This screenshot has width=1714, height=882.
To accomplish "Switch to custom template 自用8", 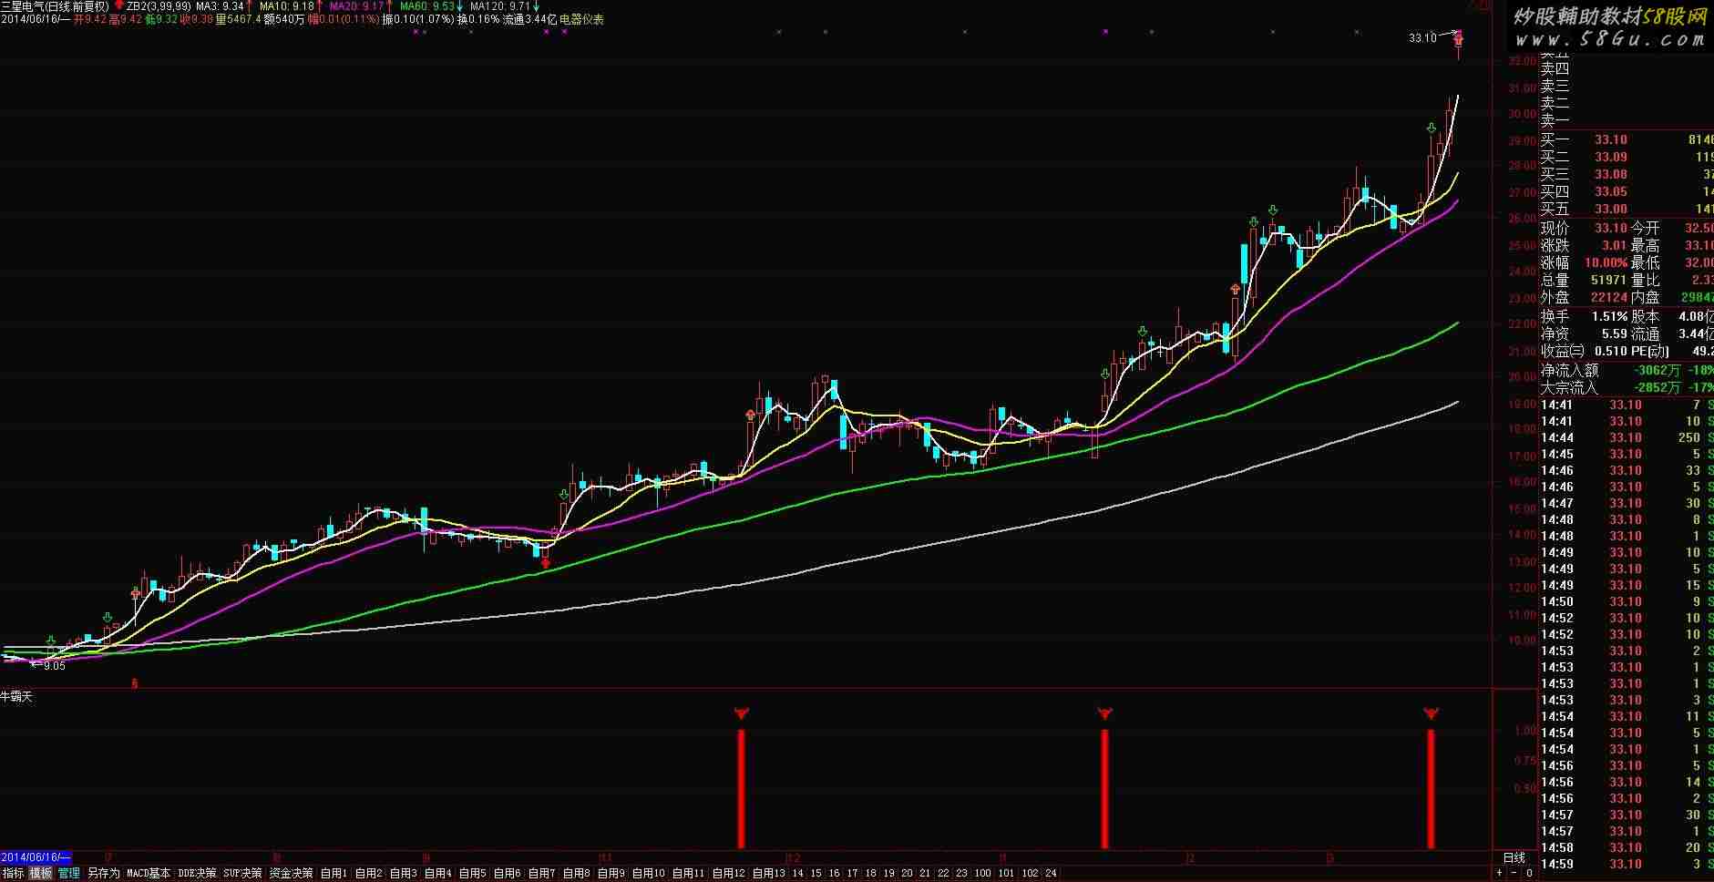I will tap(577, 873).
